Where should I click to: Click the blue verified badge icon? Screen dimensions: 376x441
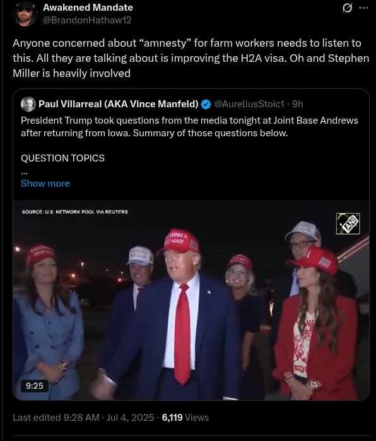(206, 104)
